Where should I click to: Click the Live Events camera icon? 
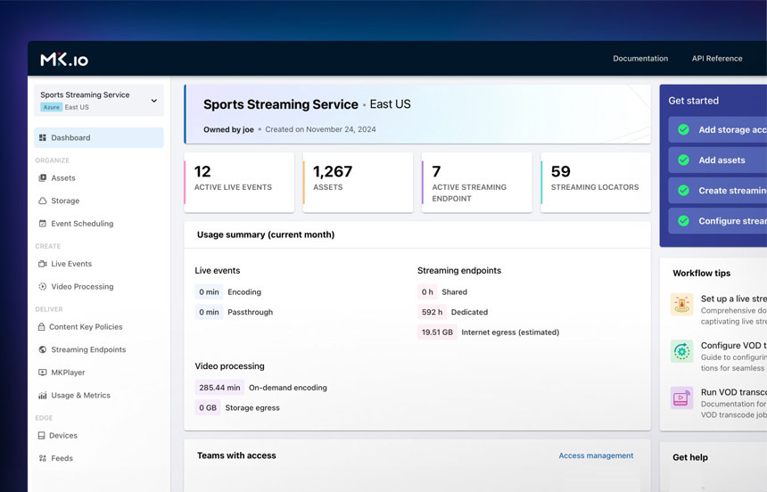pyautogui.click(x=43, y=264)
